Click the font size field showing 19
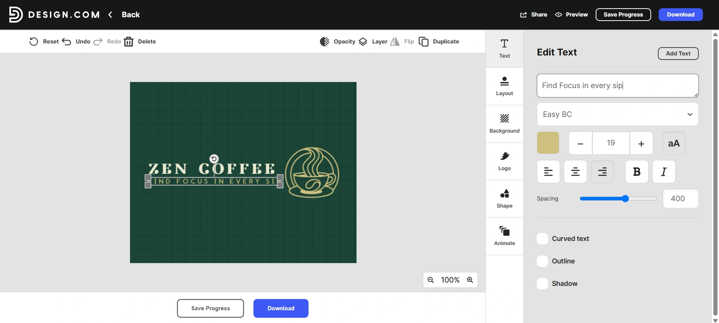Image resolution: width=719 pixels, height=323 pixels. click(x=611, y=143)
